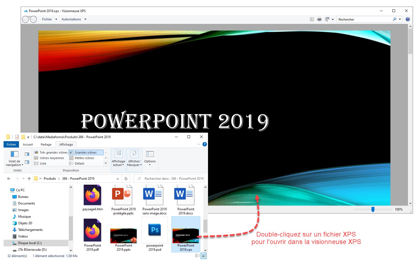Image resolution: width=416 pixels, height=262 pixels.
Task: Open the recent locations dropdown arrow
Action: [x=23, y=179]
